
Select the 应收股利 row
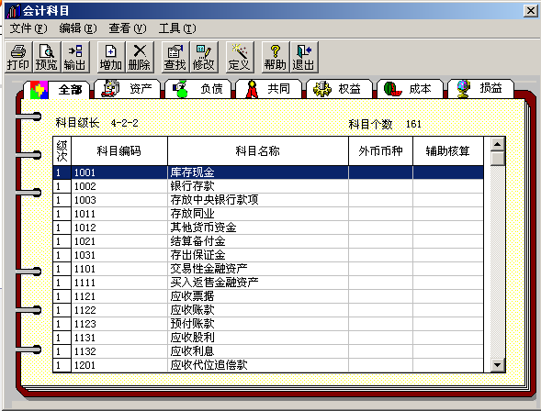268,338
